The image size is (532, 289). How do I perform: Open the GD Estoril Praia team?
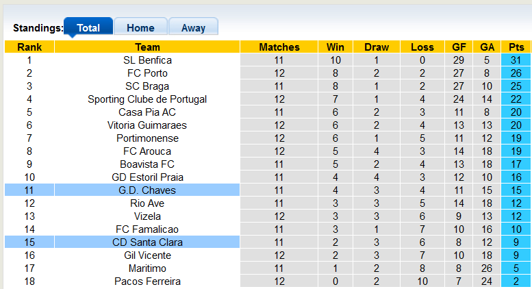tap(147, 177)
